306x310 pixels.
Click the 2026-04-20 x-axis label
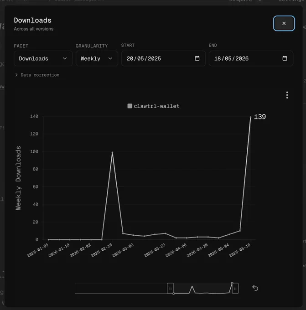tap(197, 250)
